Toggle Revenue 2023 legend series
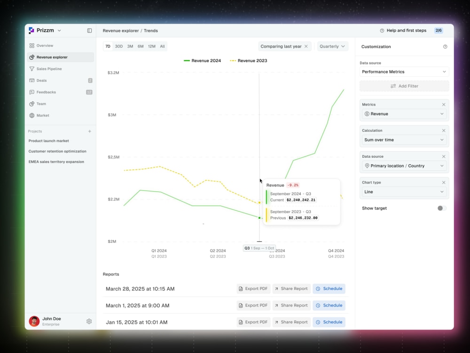This screenshot has width=470, height=353. 249,61
